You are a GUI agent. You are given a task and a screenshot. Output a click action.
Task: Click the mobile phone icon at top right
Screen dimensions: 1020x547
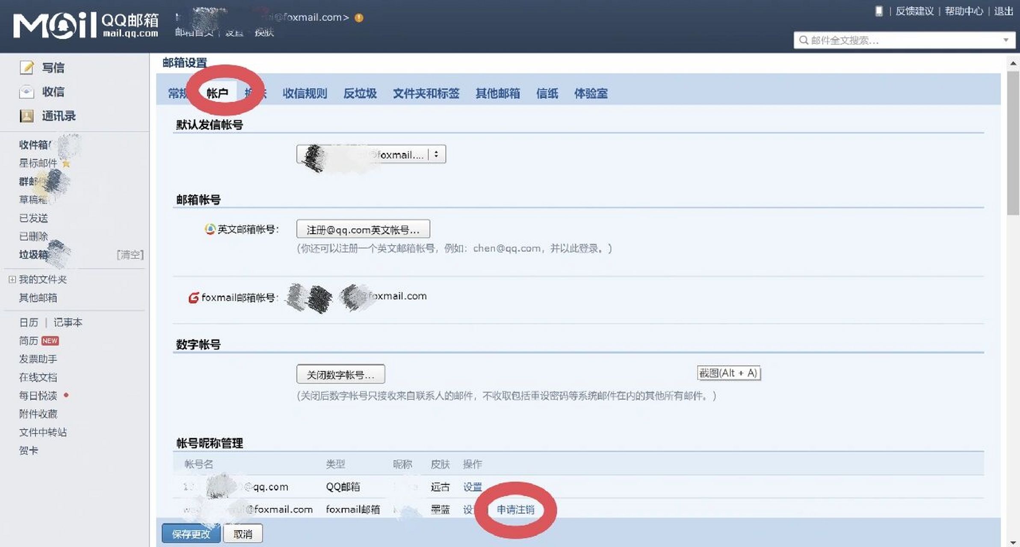tap(879, 11)
